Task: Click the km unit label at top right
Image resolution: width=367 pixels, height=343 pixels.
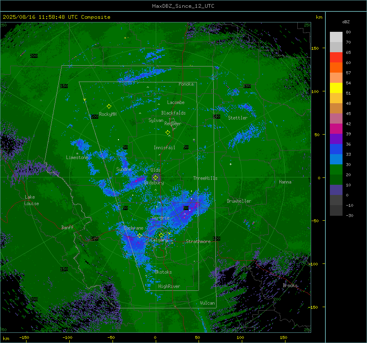Action: click(x=319, y=17)
